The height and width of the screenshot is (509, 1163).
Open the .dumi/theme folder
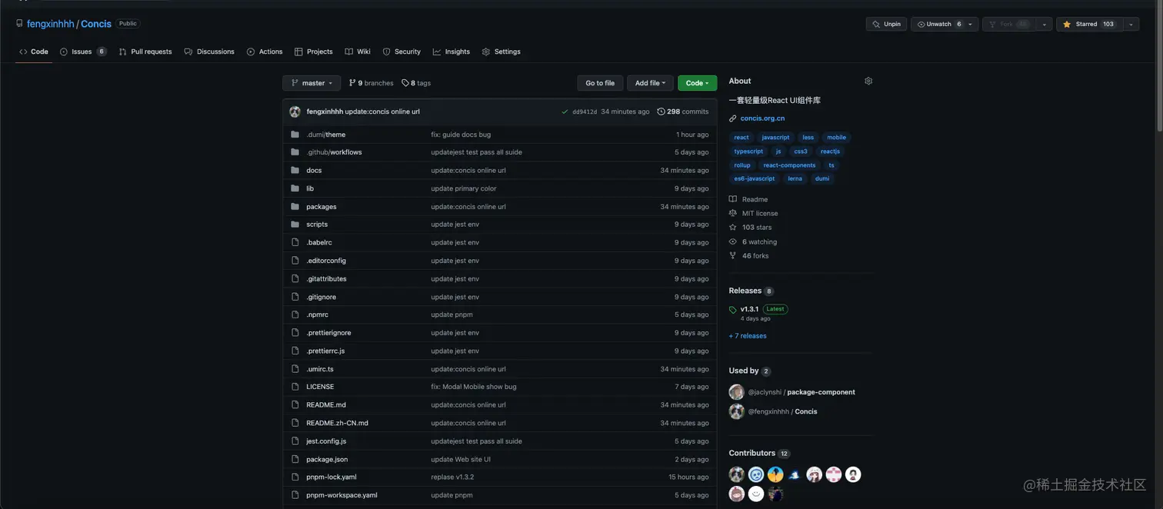(x=325, y=135)
